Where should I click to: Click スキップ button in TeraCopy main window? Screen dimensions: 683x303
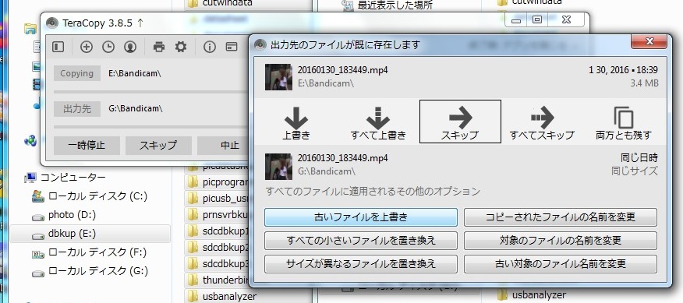pyautogui.click(x=158, y=146)
